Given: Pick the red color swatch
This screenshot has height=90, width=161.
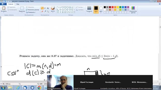Looking at the screenshot, I should pyautogui.click(x=112, y=7).
